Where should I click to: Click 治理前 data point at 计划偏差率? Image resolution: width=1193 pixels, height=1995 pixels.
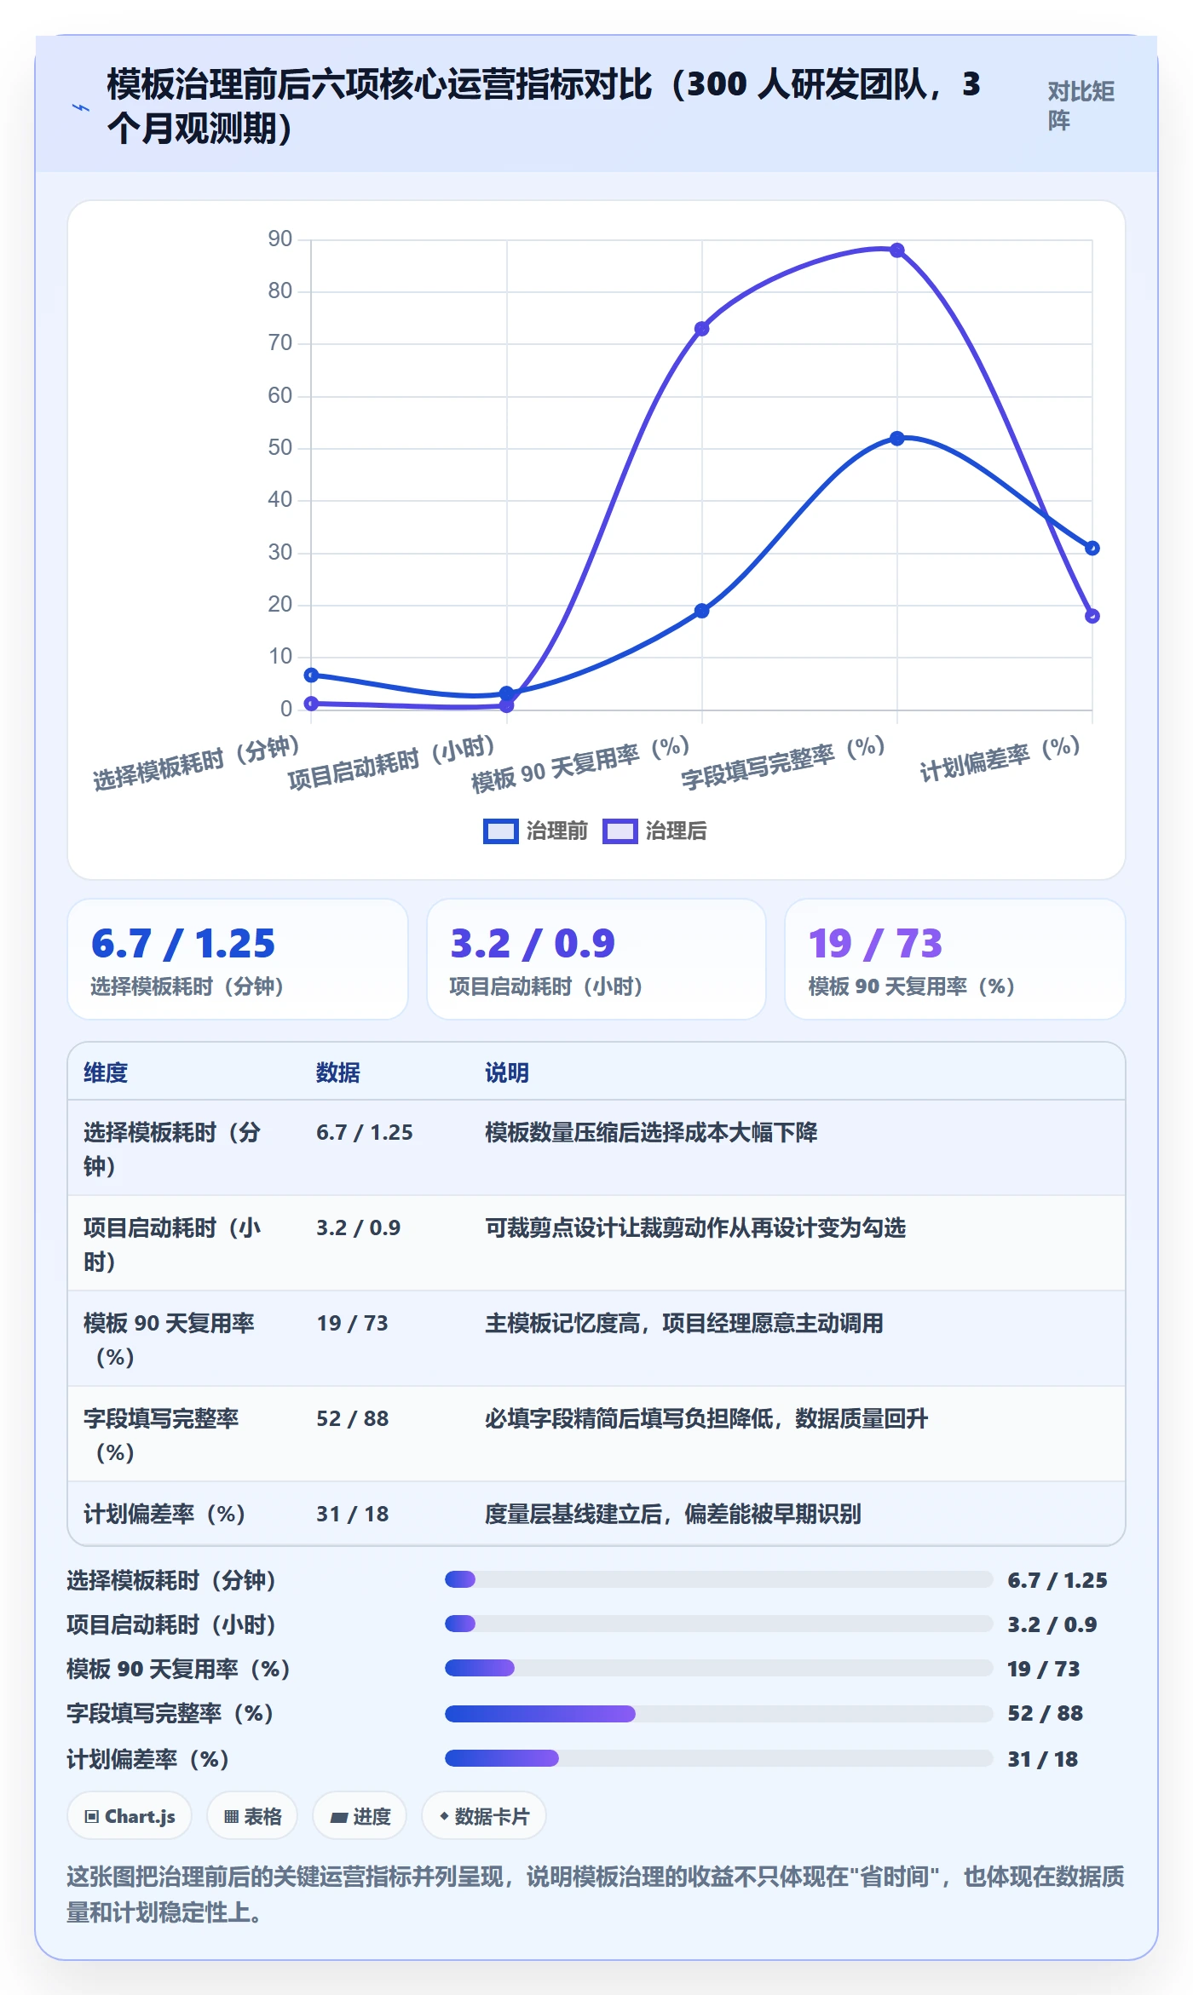1092,549
